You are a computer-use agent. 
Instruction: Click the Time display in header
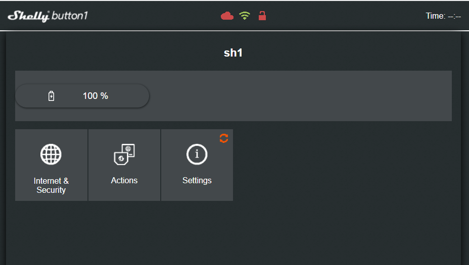(x=443, y=16)
